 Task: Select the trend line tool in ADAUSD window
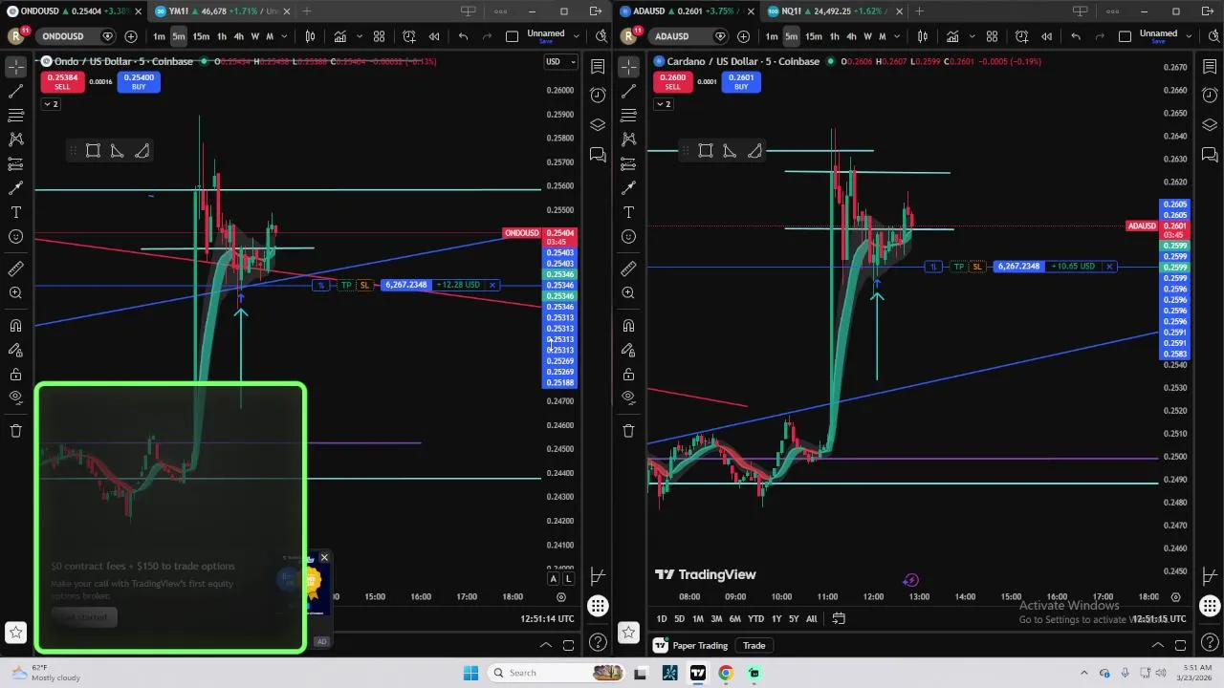tap(628, 92)
